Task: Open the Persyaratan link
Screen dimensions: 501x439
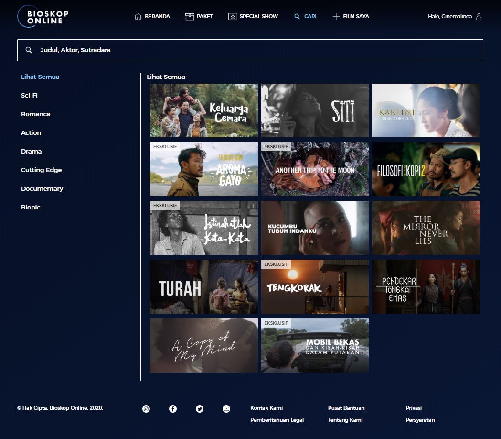Action: click(420, 420)
